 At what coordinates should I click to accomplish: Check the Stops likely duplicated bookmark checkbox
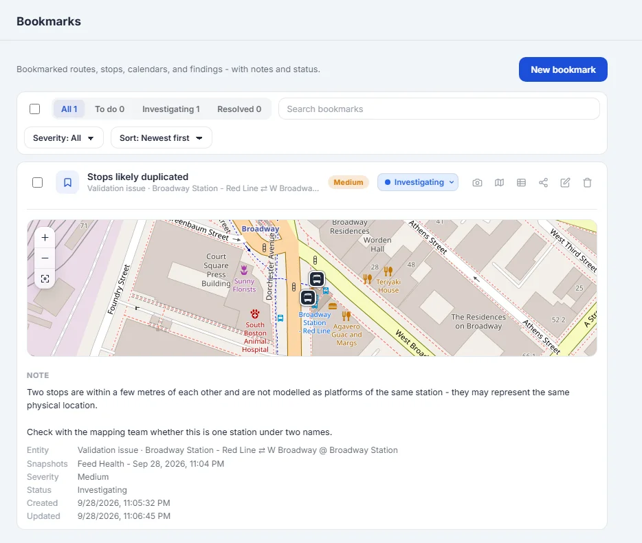click(37, 182)
